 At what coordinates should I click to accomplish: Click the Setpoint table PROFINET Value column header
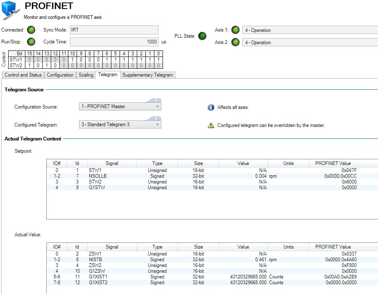click(x=333, y=163)
